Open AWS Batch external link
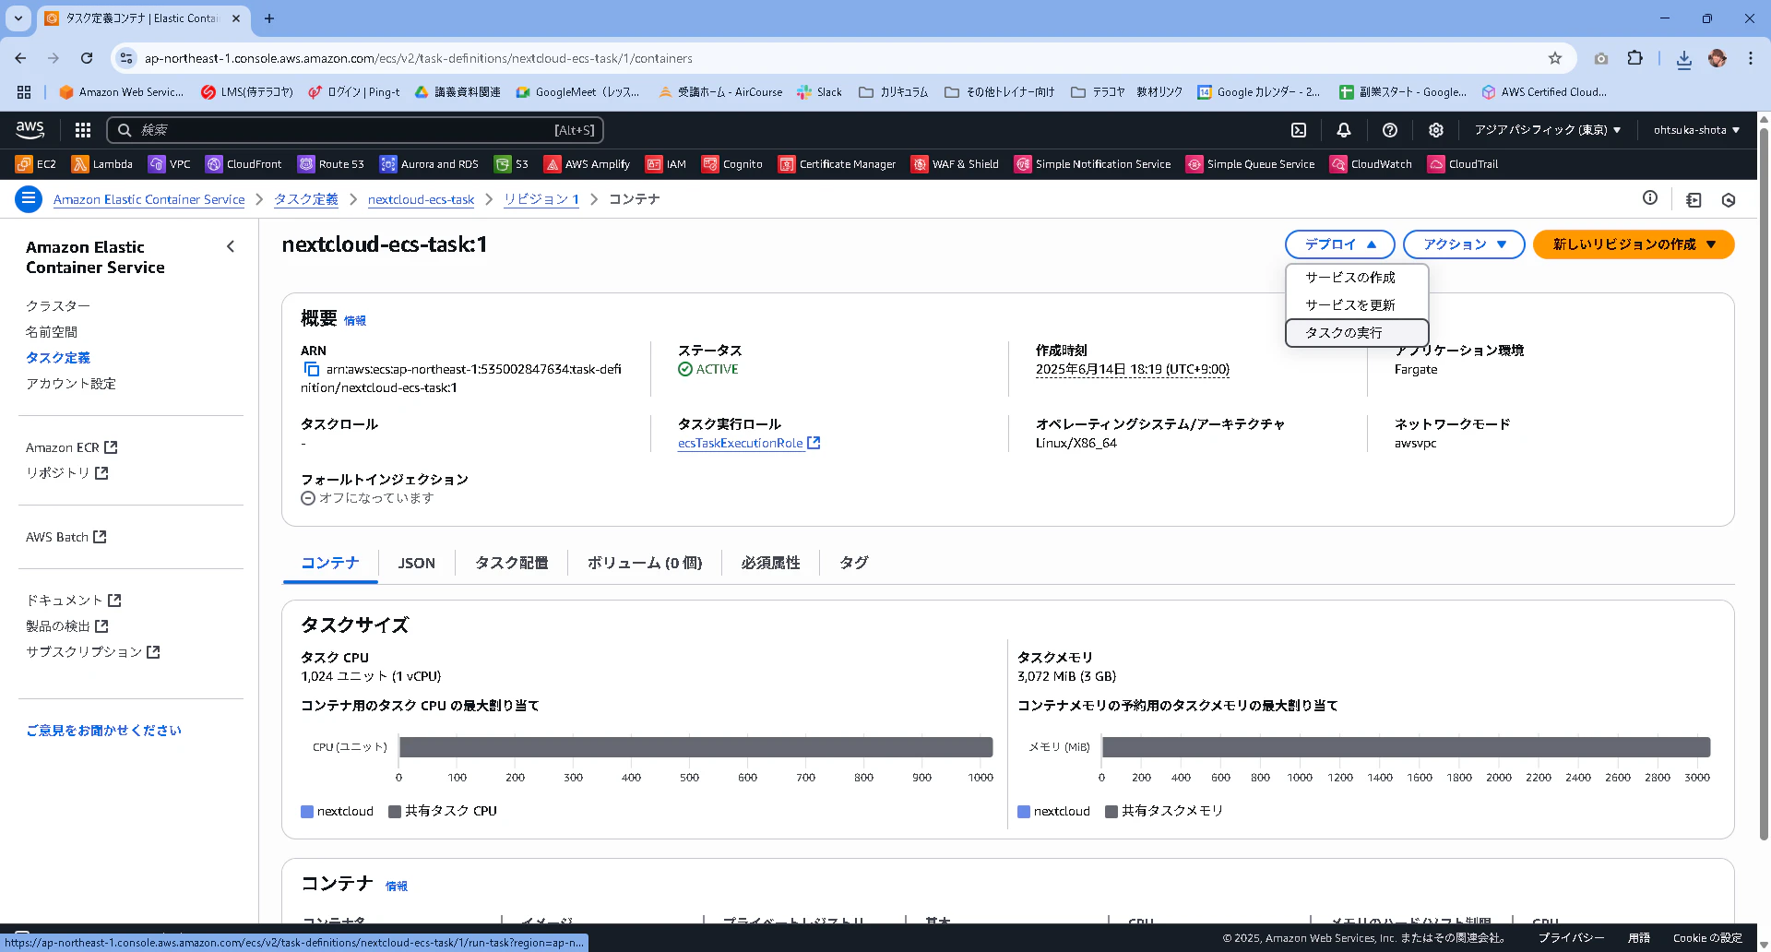 pyautogui.click(x=65, y=537)
